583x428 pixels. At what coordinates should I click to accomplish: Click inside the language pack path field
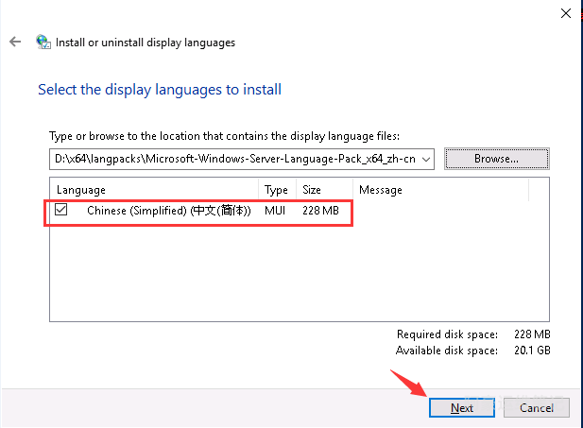tap(236, 159)
